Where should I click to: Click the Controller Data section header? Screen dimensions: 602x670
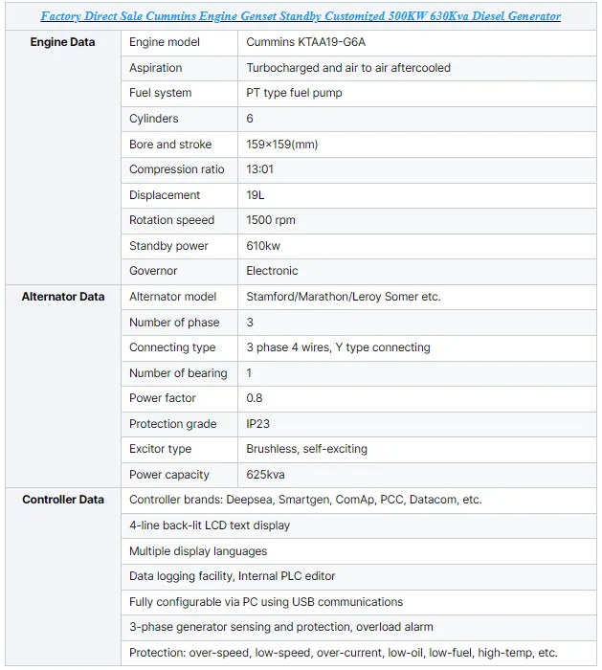click(63, 500)
